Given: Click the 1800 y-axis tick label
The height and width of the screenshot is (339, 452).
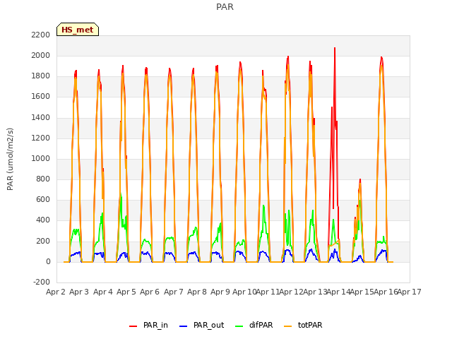Looking at the screenshot, I should (x=41, y=76).
